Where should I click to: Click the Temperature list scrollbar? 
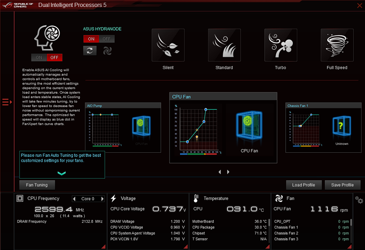269,223
